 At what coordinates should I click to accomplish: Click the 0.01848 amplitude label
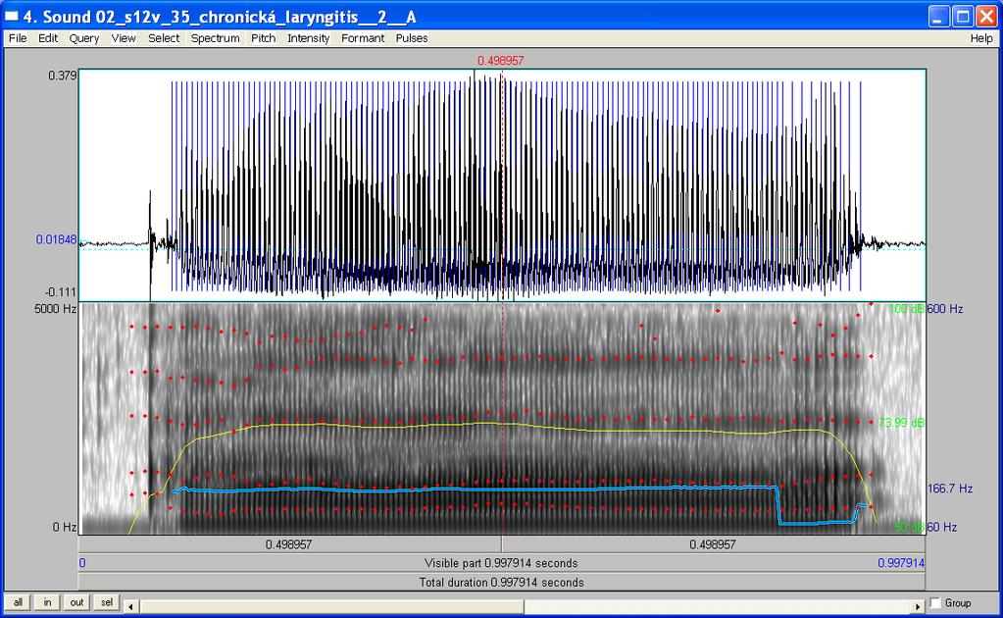[x=56, y=240]
